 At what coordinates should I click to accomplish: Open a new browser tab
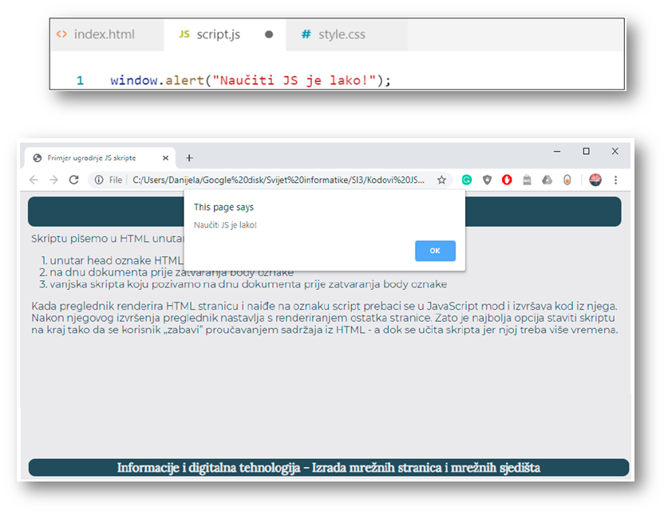(x=189, y=158)
